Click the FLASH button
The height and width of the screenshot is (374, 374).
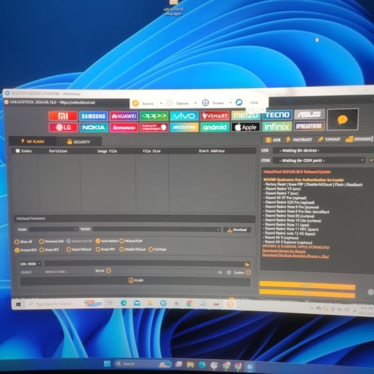136,280
